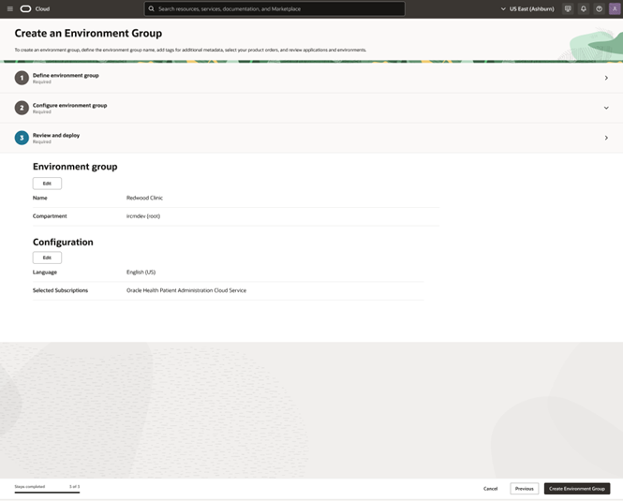This screenshot has height=501, width=623.
Task: Click Oracle Health Patient Administration Cloud Service text
Action: [x=186, y=290]
